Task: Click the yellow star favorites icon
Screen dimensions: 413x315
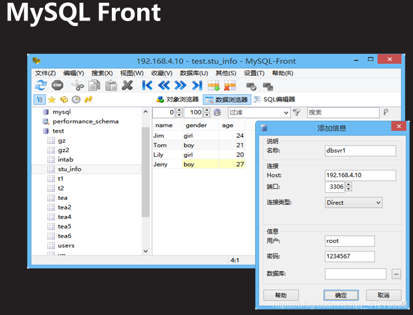Action: (51, 100)
